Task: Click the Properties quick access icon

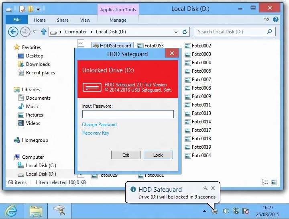Action: coord(22,9)
